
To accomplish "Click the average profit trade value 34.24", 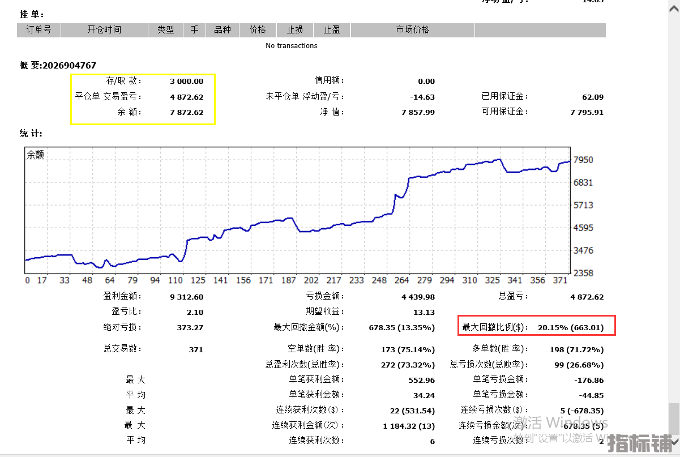I will [425, 395].
